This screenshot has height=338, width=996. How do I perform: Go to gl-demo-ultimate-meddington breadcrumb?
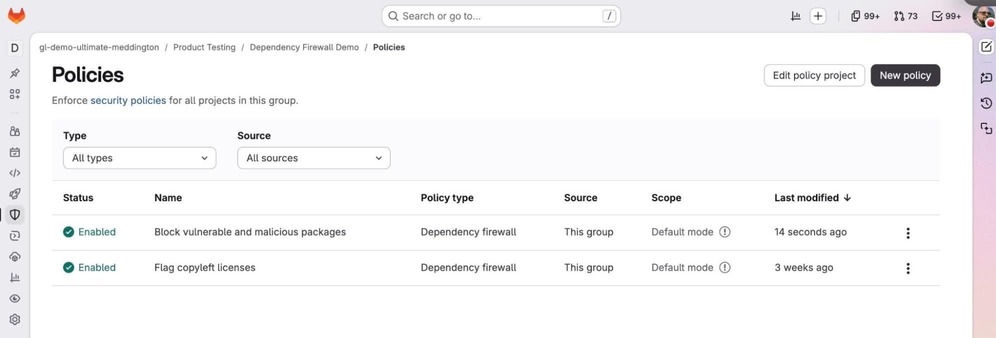(99, 47)
